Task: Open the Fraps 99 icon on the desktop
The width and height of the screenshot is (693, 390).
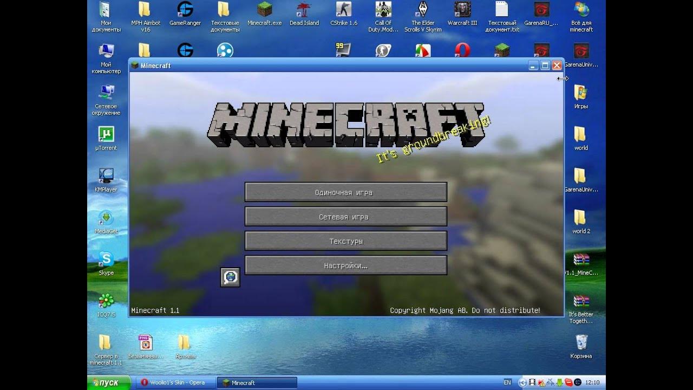Action: pyautogui.click(x=343, y=50)
